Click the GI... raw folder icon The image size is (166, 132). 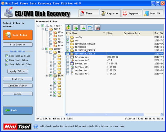point(55,39)
